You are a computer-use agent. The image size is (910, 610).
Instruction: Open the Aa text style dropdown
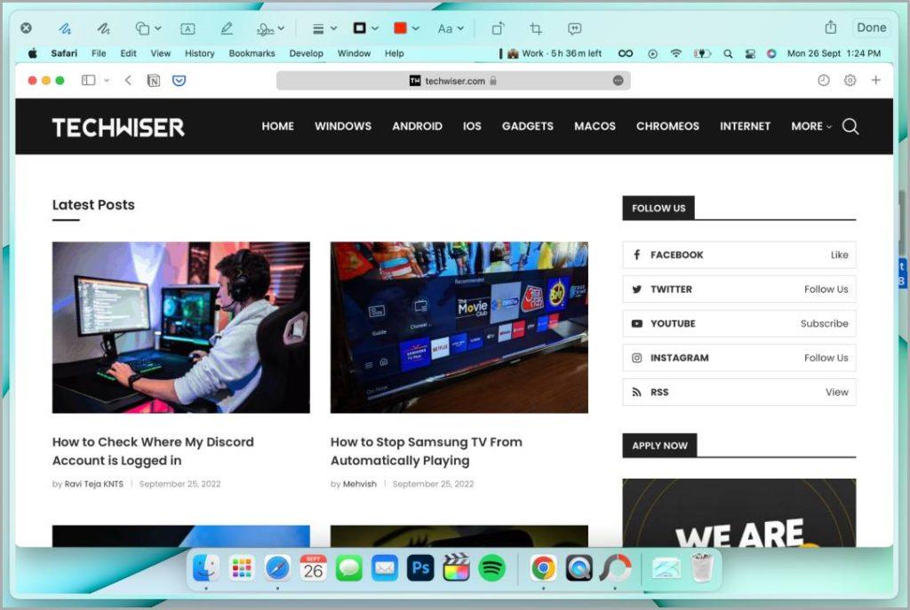[451, 28]
